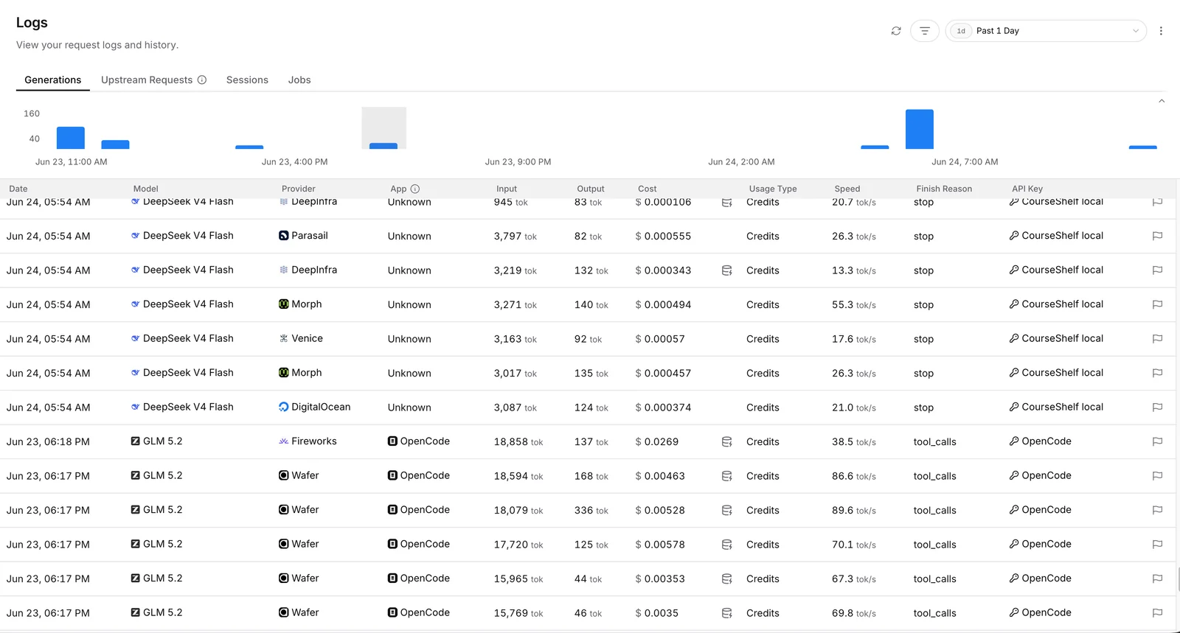Click the CourseShelf local key in Venice row

[x=1056, y=338]
